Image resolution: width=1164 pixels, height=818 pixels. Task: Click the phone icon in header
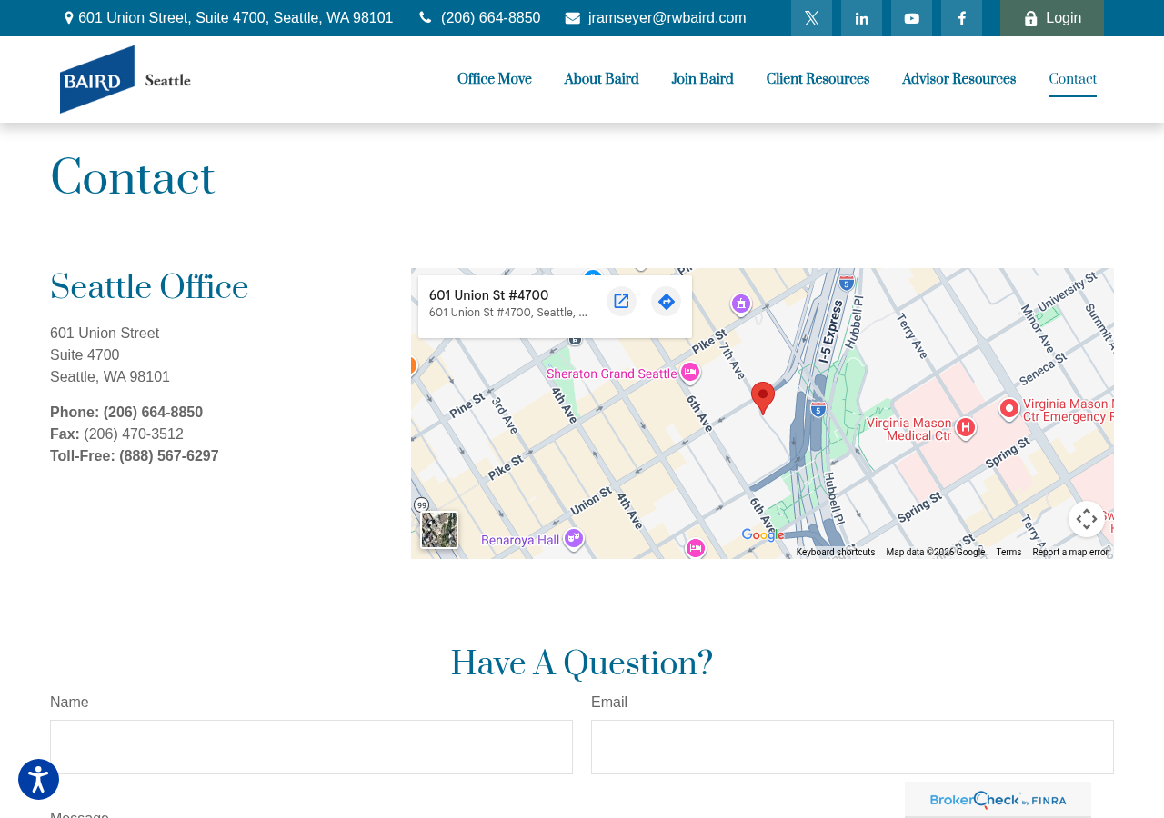425,18
